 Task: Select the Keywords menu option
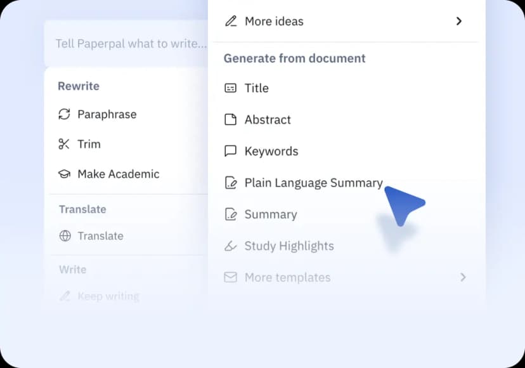(346, 151)
